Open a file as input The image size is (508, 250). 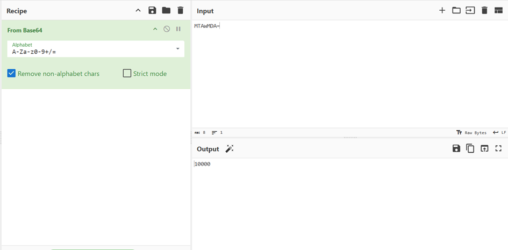(x=470, y=10)
